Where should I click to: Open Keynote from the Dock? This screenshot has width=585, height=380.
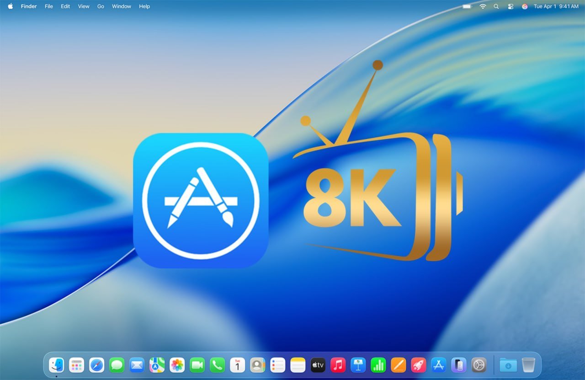point(358,365)
